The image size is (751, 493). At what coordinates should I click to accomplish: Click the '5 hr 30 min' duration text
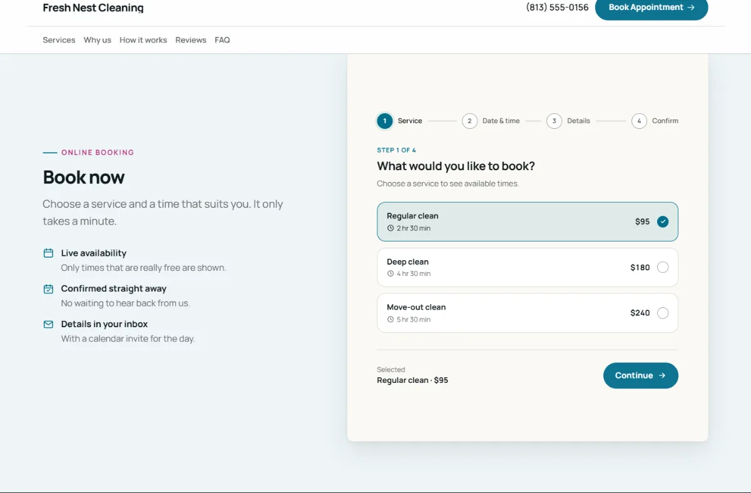tap(414, 320)
